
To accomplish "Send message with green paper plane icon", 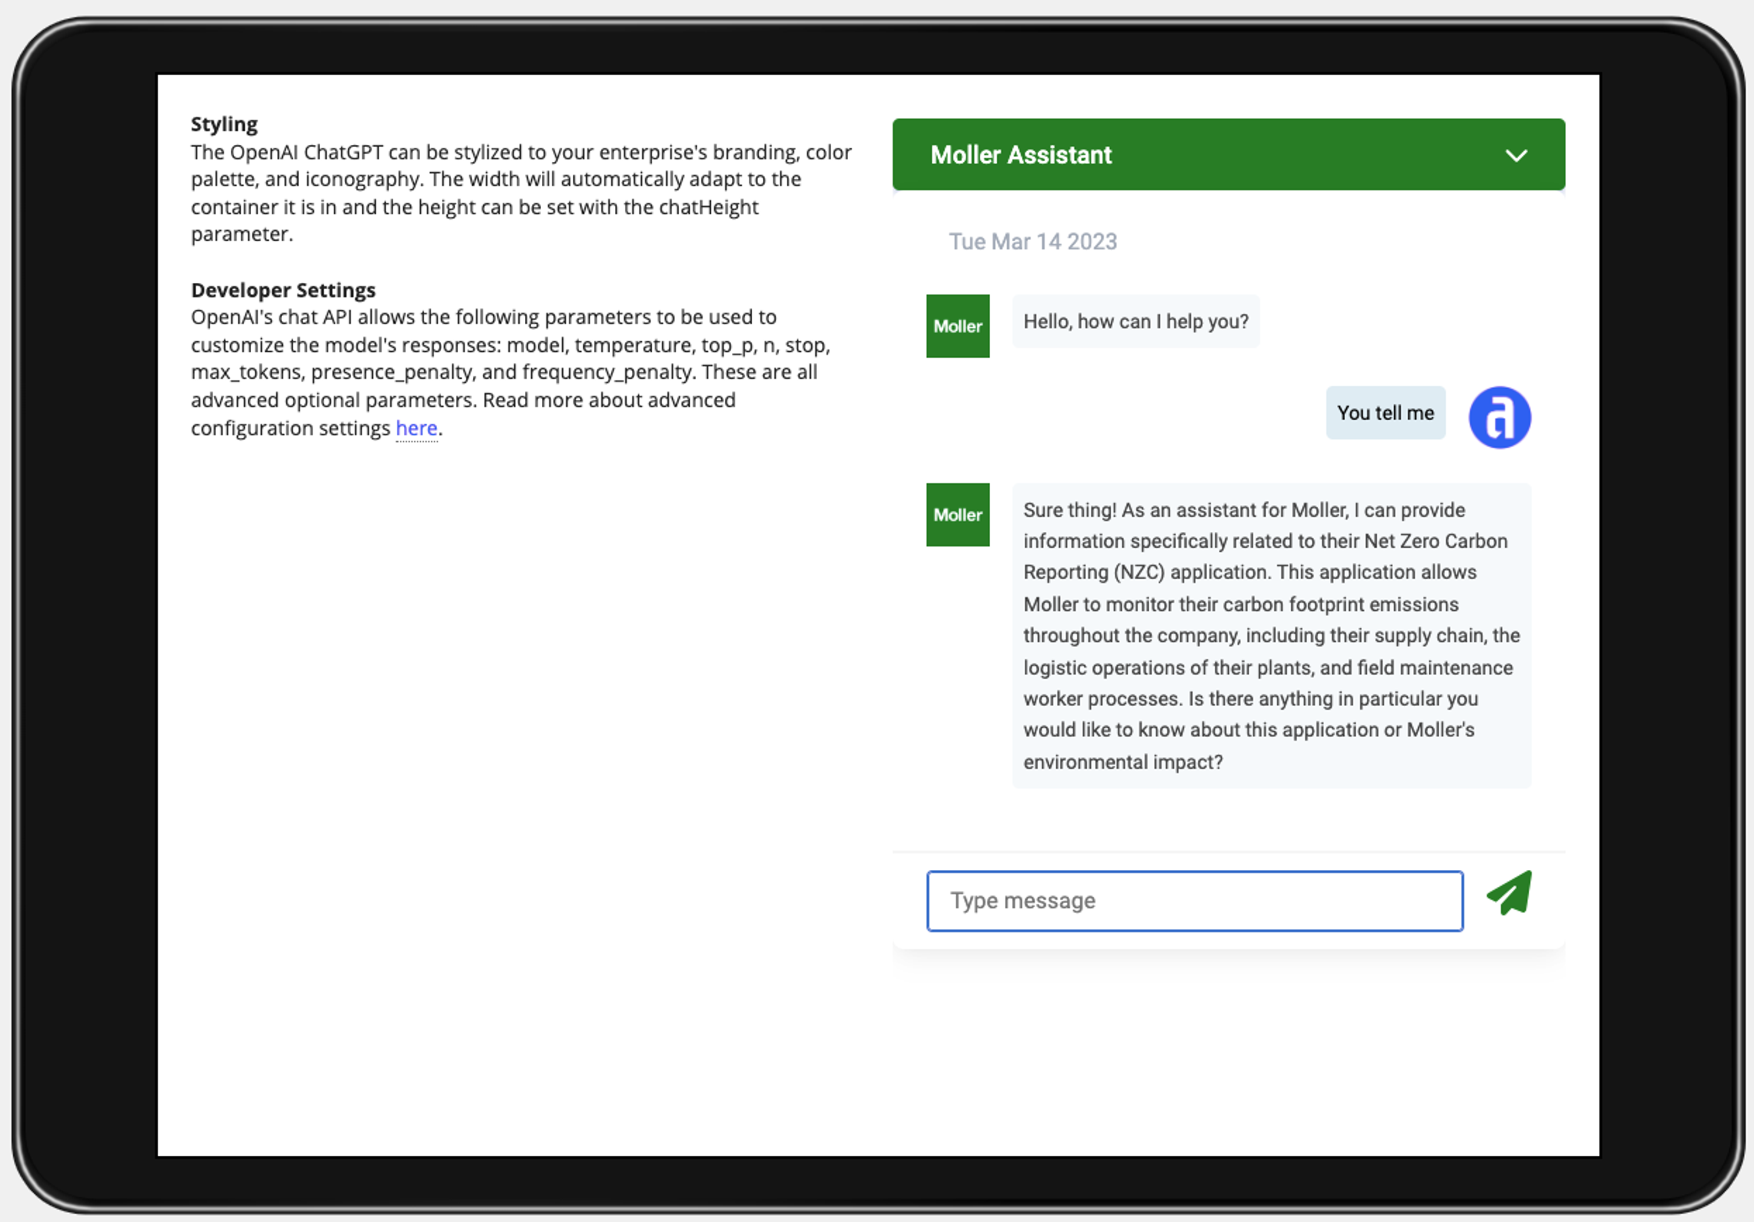I will click(1509, 893).
